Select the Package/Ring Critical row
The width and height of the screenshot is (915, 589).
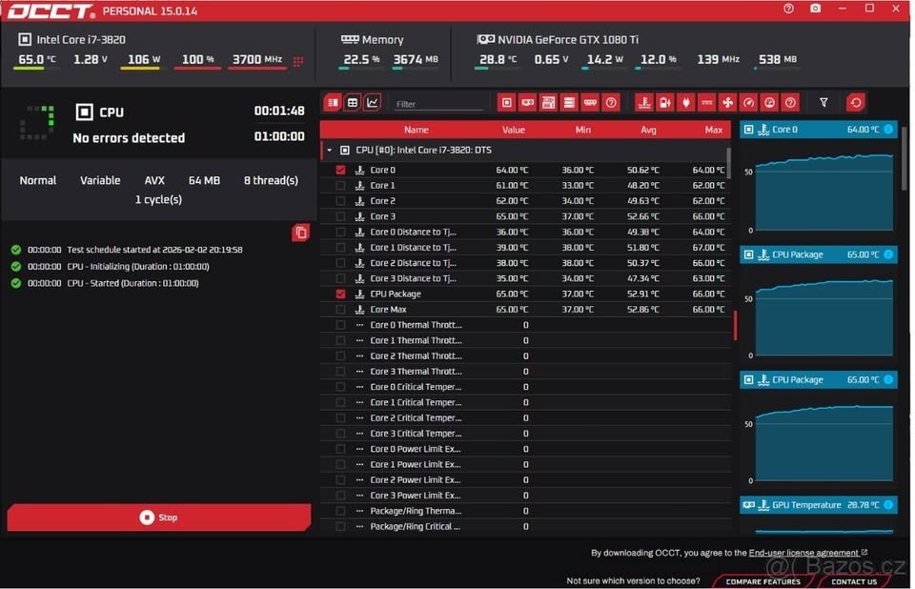[525, 526]
